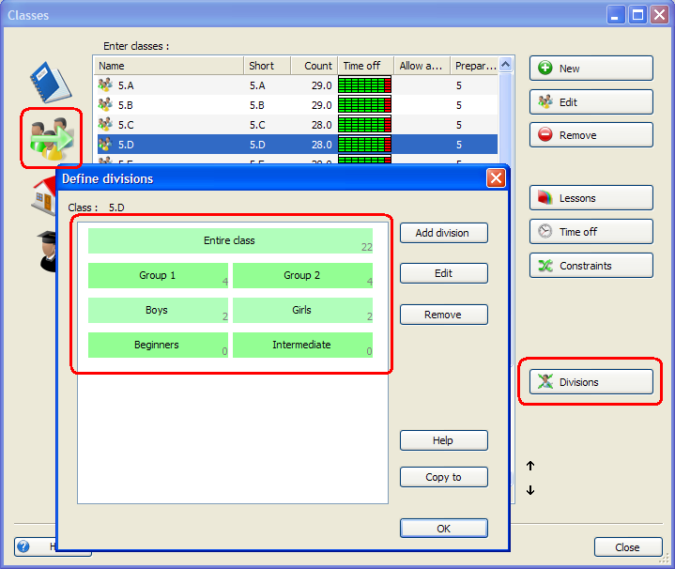Select the Intermediate division block
Viewport: 675px width, 569px height.
(x=301, y=346)
